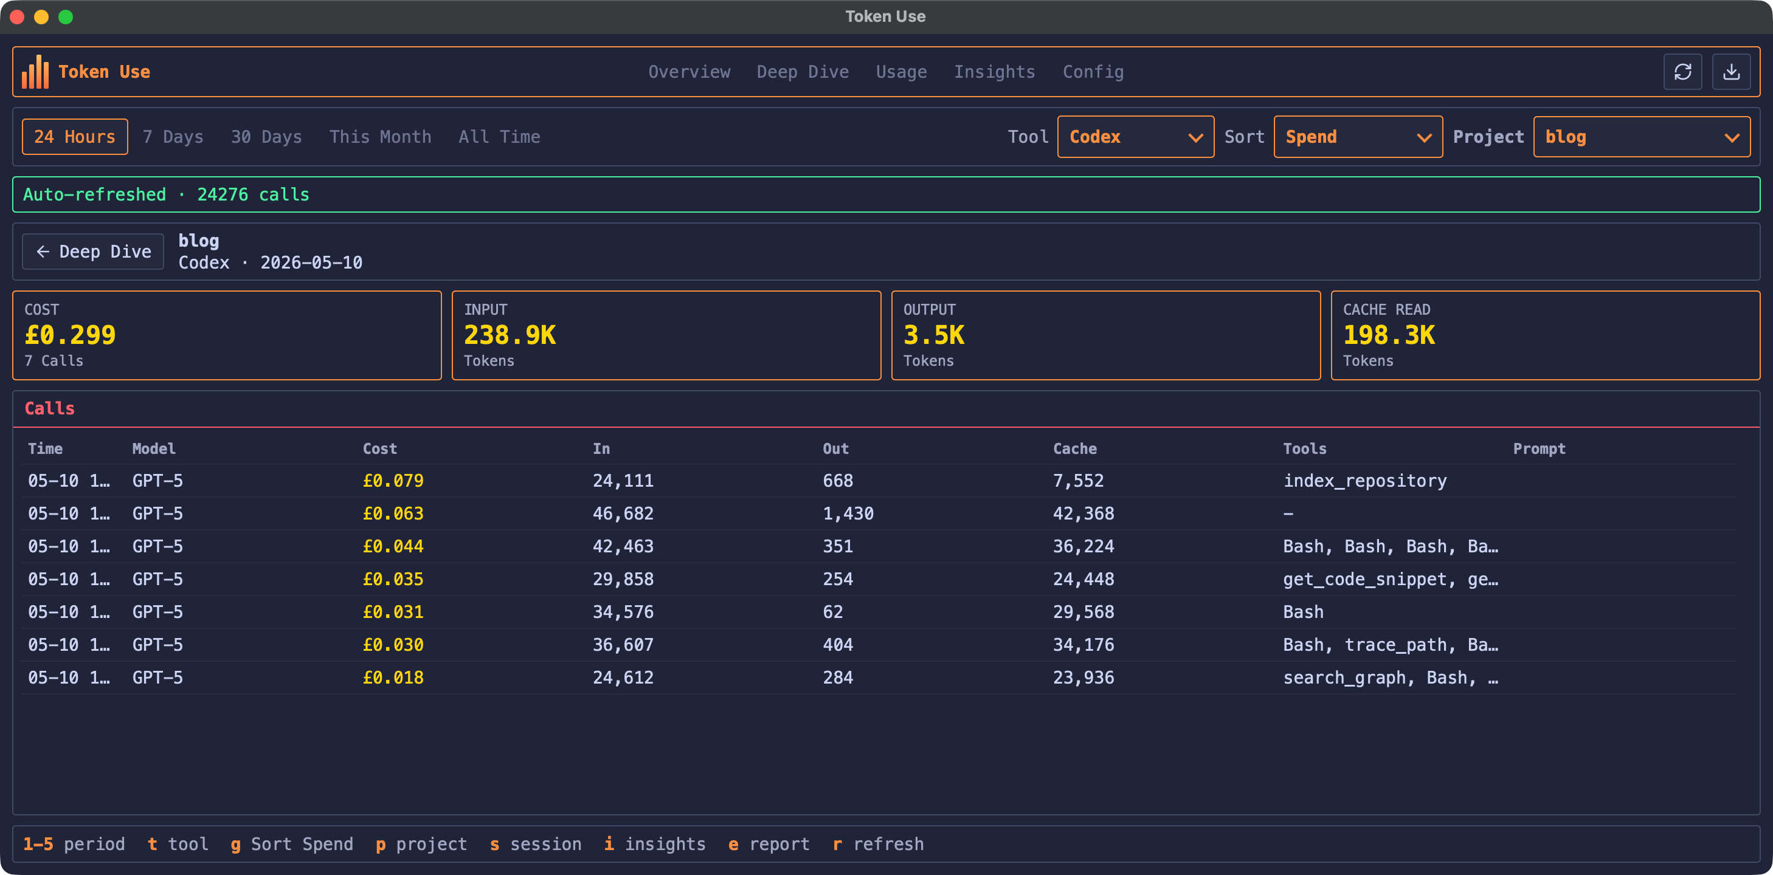Image resolution: width=1773 pixels, height=875 pixels.
Task: Click the In column header
Action: coord(601,448)
